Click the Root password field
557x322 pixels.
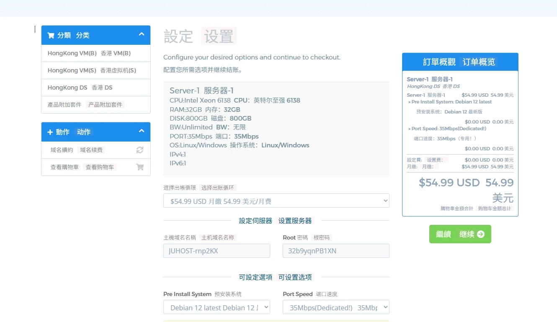[x=336, y=251]
